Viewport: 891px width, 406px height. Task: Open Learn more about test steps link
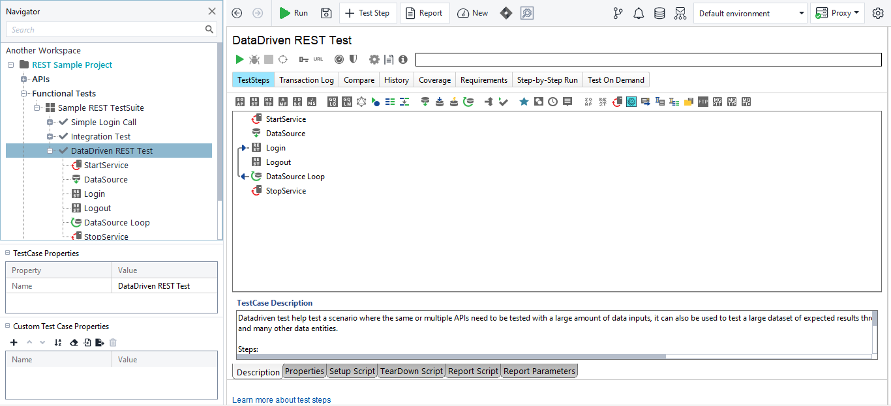[281, 400]
